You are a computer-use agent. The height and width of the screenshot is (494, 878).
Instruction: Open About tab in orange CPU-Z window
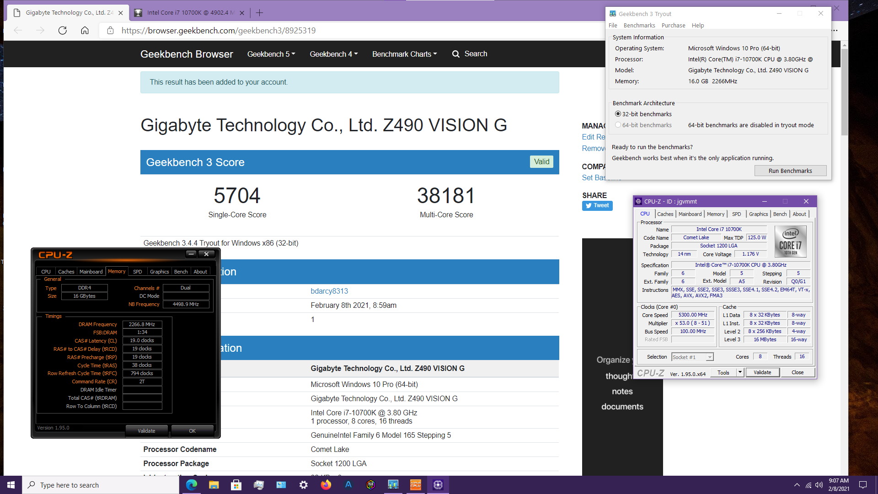point(200,272)
